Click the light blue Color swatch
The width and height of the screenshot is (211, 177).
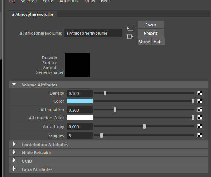coord(80,101)
